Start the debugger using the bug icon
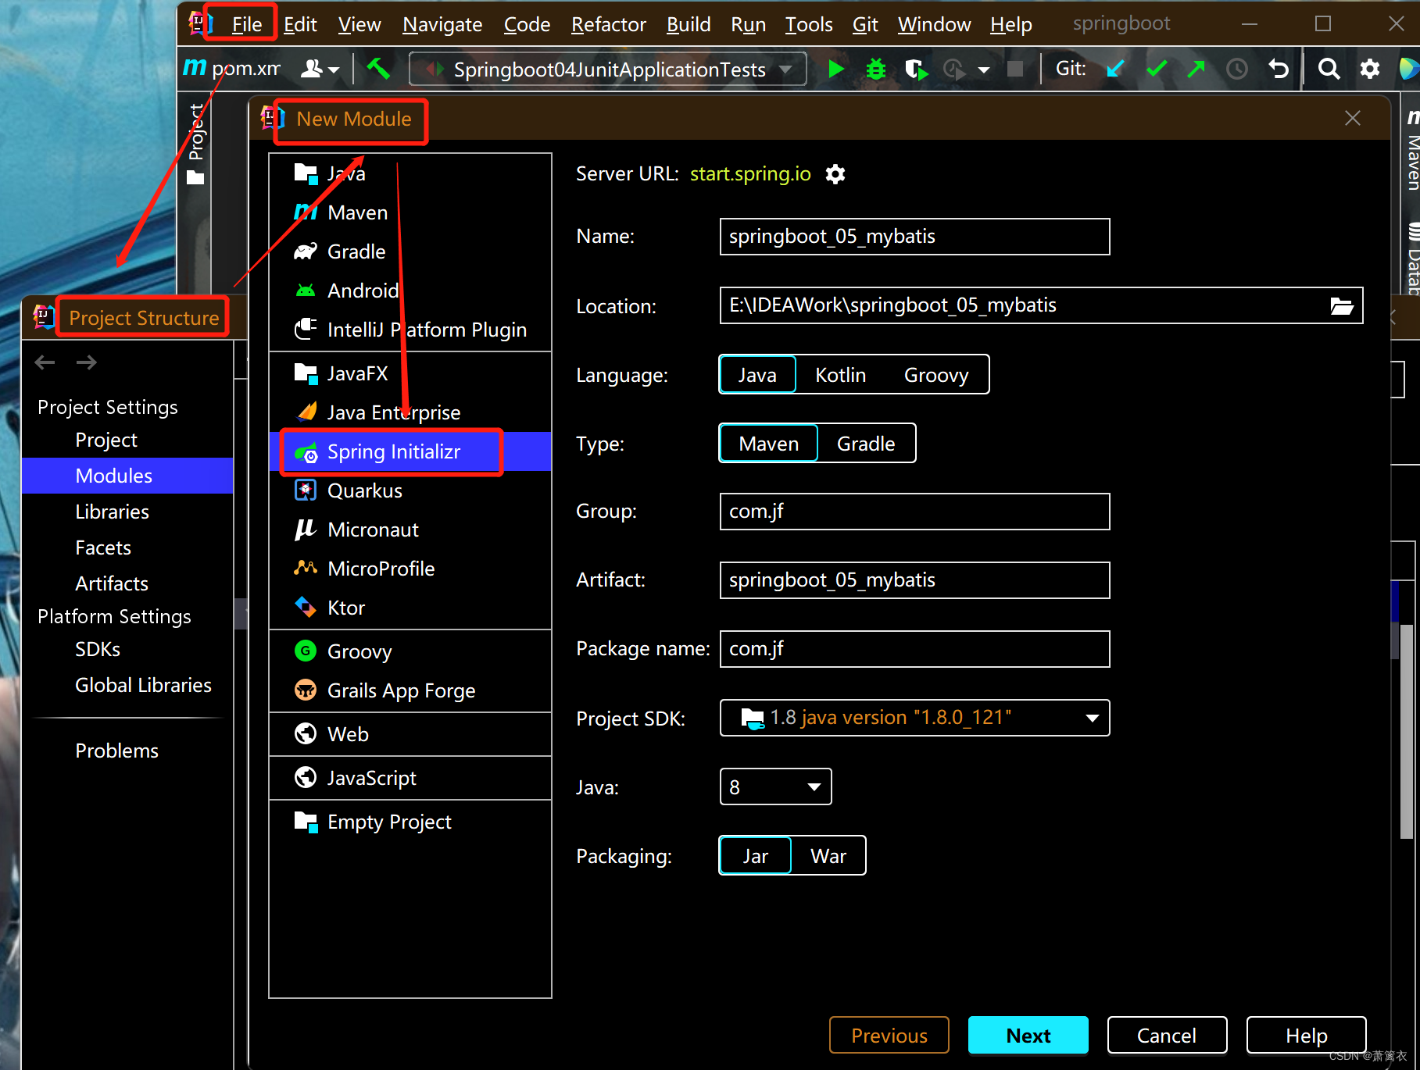Viewport: 1420px width, 1070px height. (x=875, y=69)
